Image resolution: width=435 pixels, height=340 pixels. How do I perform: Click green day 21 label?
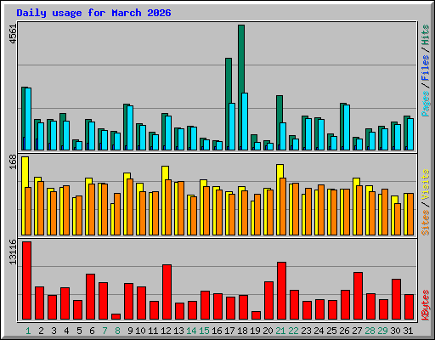(x=280, y=331)
